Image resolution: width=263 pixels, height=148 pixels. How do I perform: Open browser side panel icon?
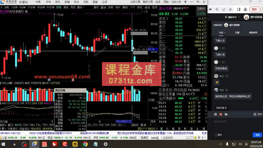pyautogui.click(x=239, y=9)
